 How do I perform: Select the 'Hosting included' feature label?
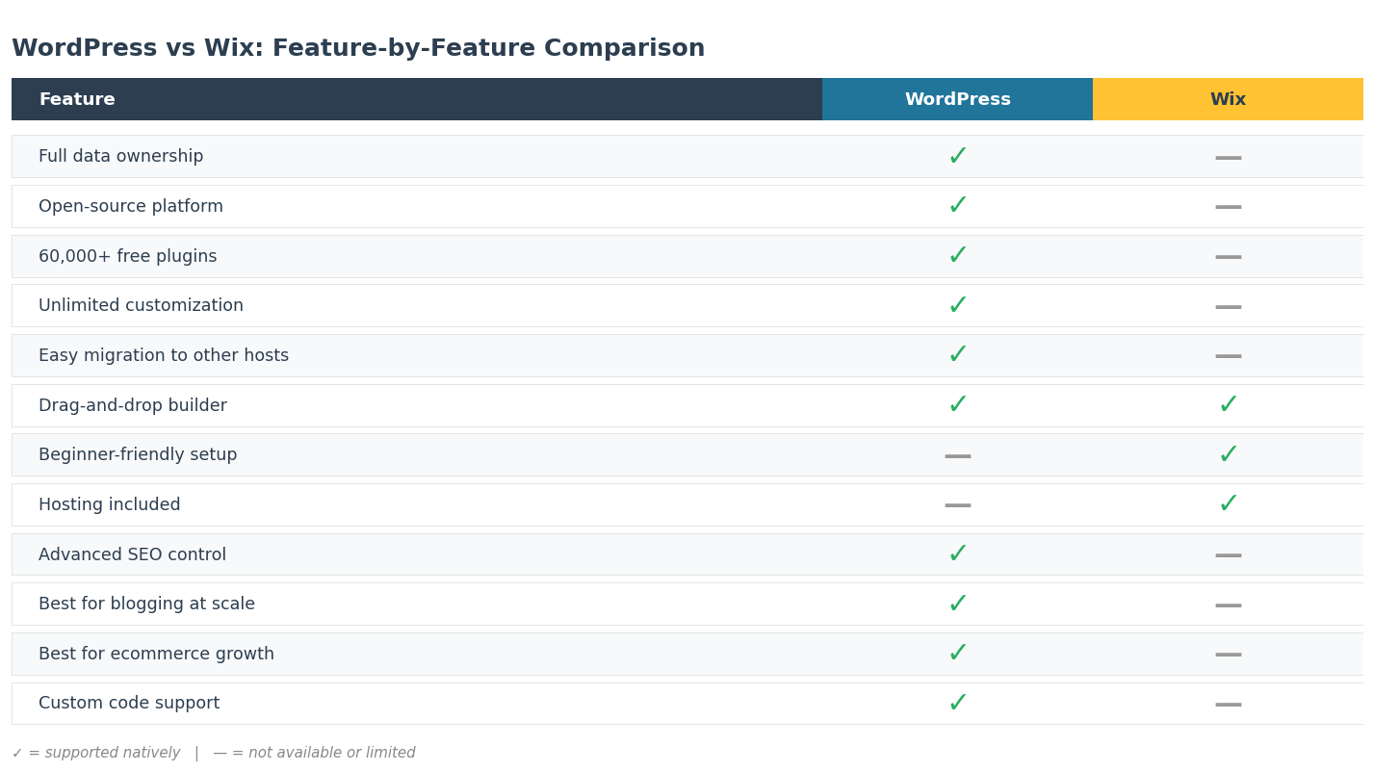point(110,504)
